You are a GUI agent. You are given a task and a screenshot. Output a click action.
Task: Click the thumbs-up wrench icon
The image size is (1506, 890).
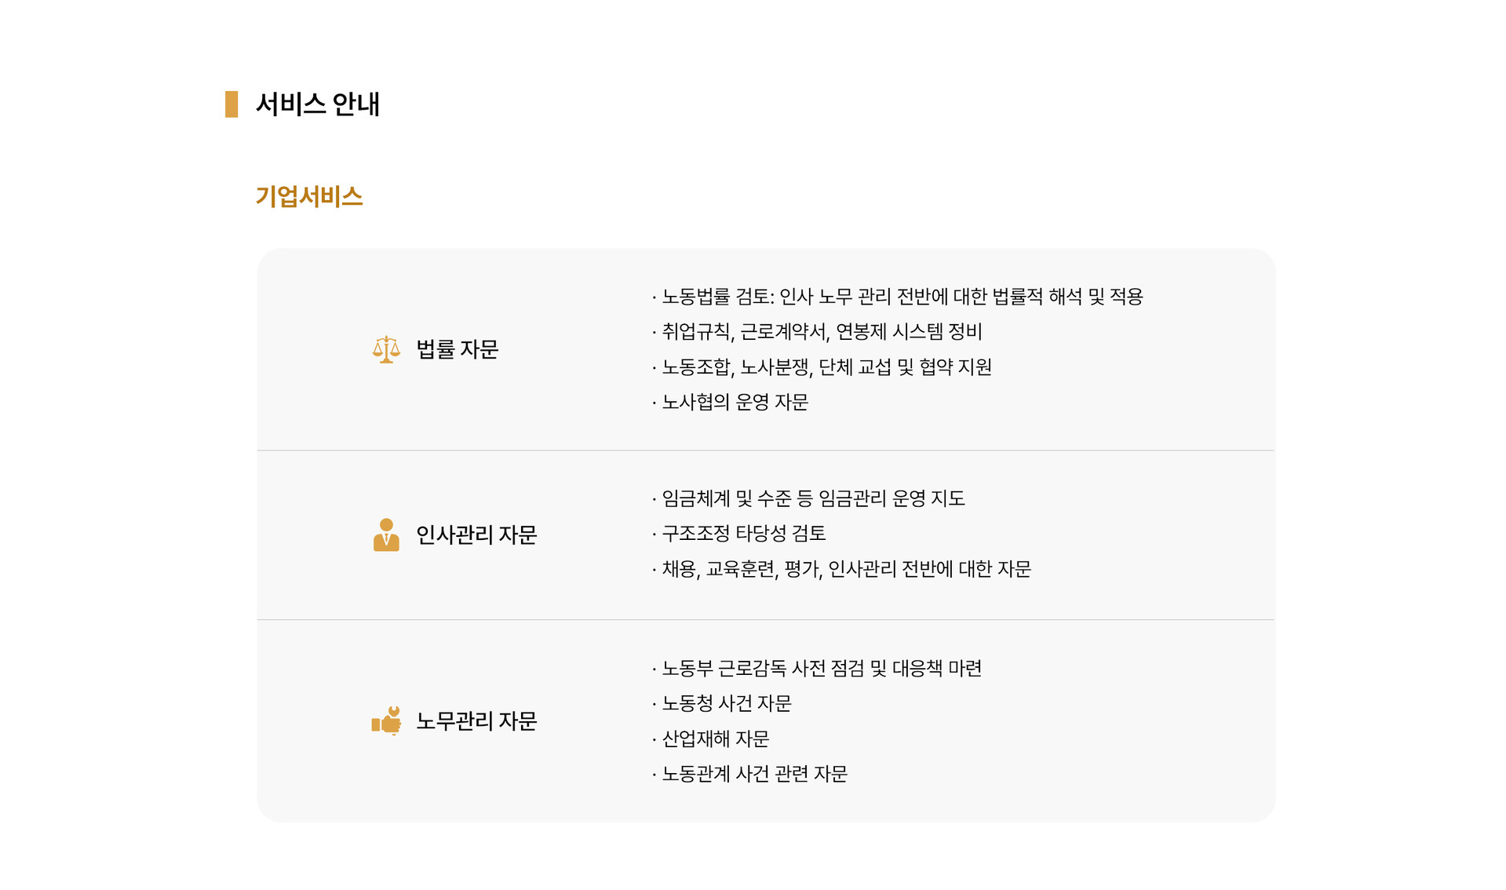(x=386, y=720)
